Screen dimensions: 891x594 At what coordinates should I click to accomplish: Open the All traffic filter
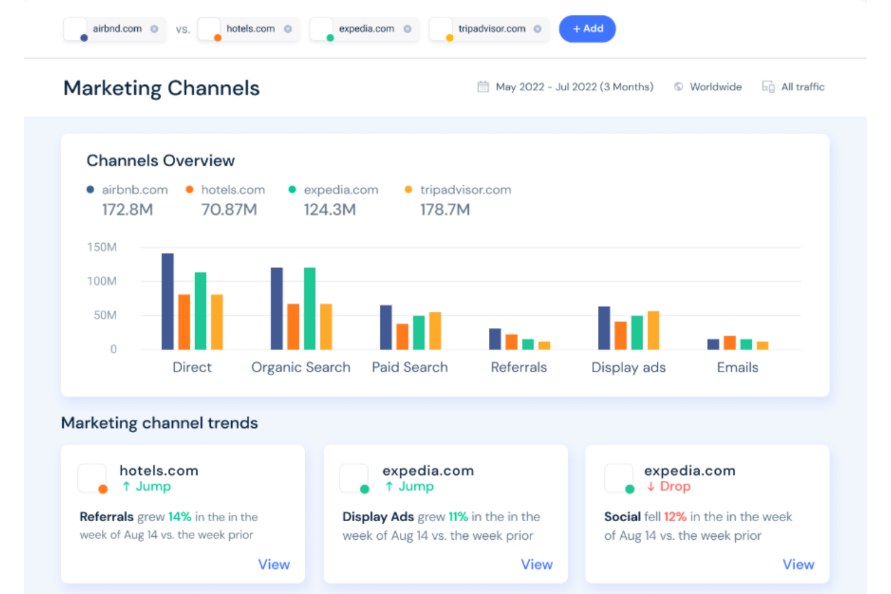coord(803,87)
